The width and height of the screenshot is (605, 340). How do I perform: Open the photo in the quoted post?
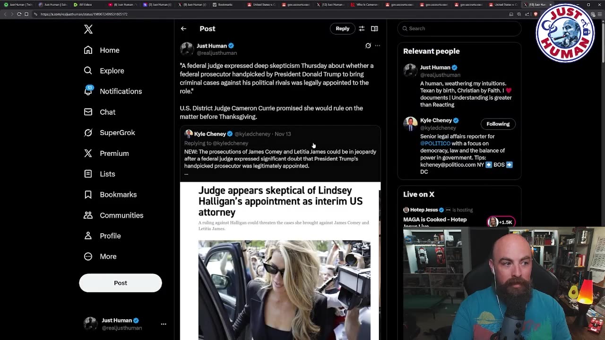(284, 289)
